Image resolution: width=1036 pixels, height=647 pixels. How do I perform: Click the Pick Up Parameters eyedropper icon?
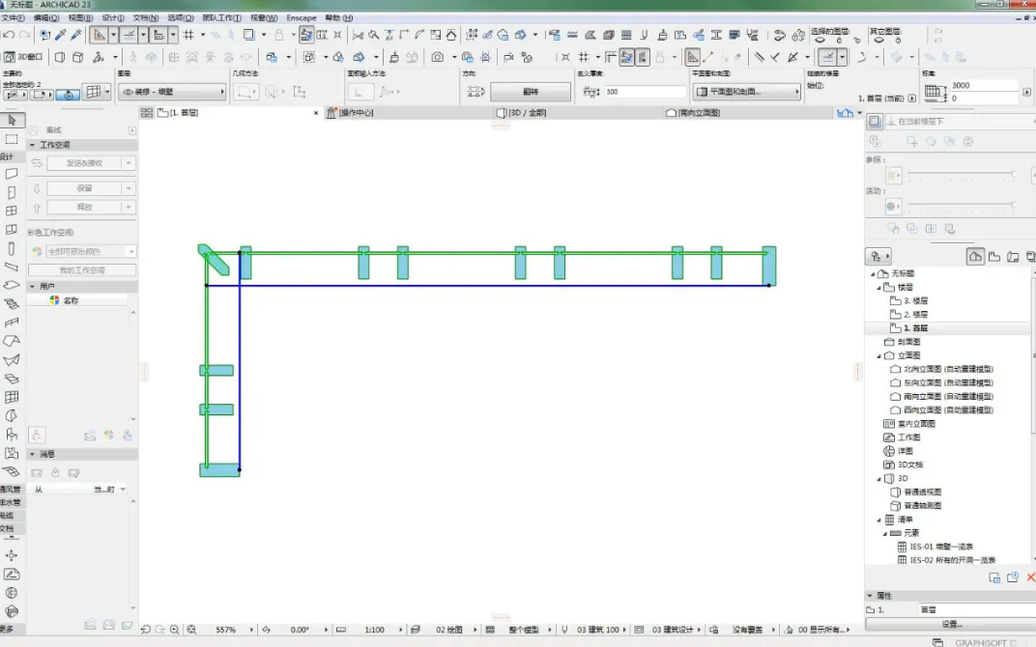(61, 35)
